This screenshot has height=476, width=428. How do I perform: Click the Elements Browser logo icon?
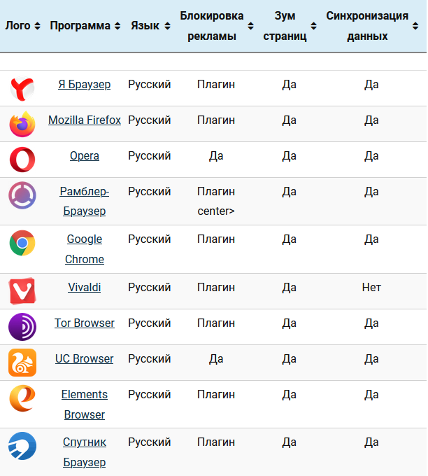click(x=22, y=398)
